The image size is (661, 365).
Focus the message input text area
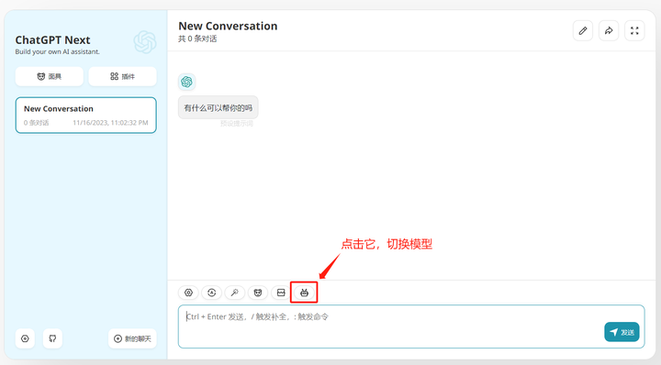click(x=411, y=326)
